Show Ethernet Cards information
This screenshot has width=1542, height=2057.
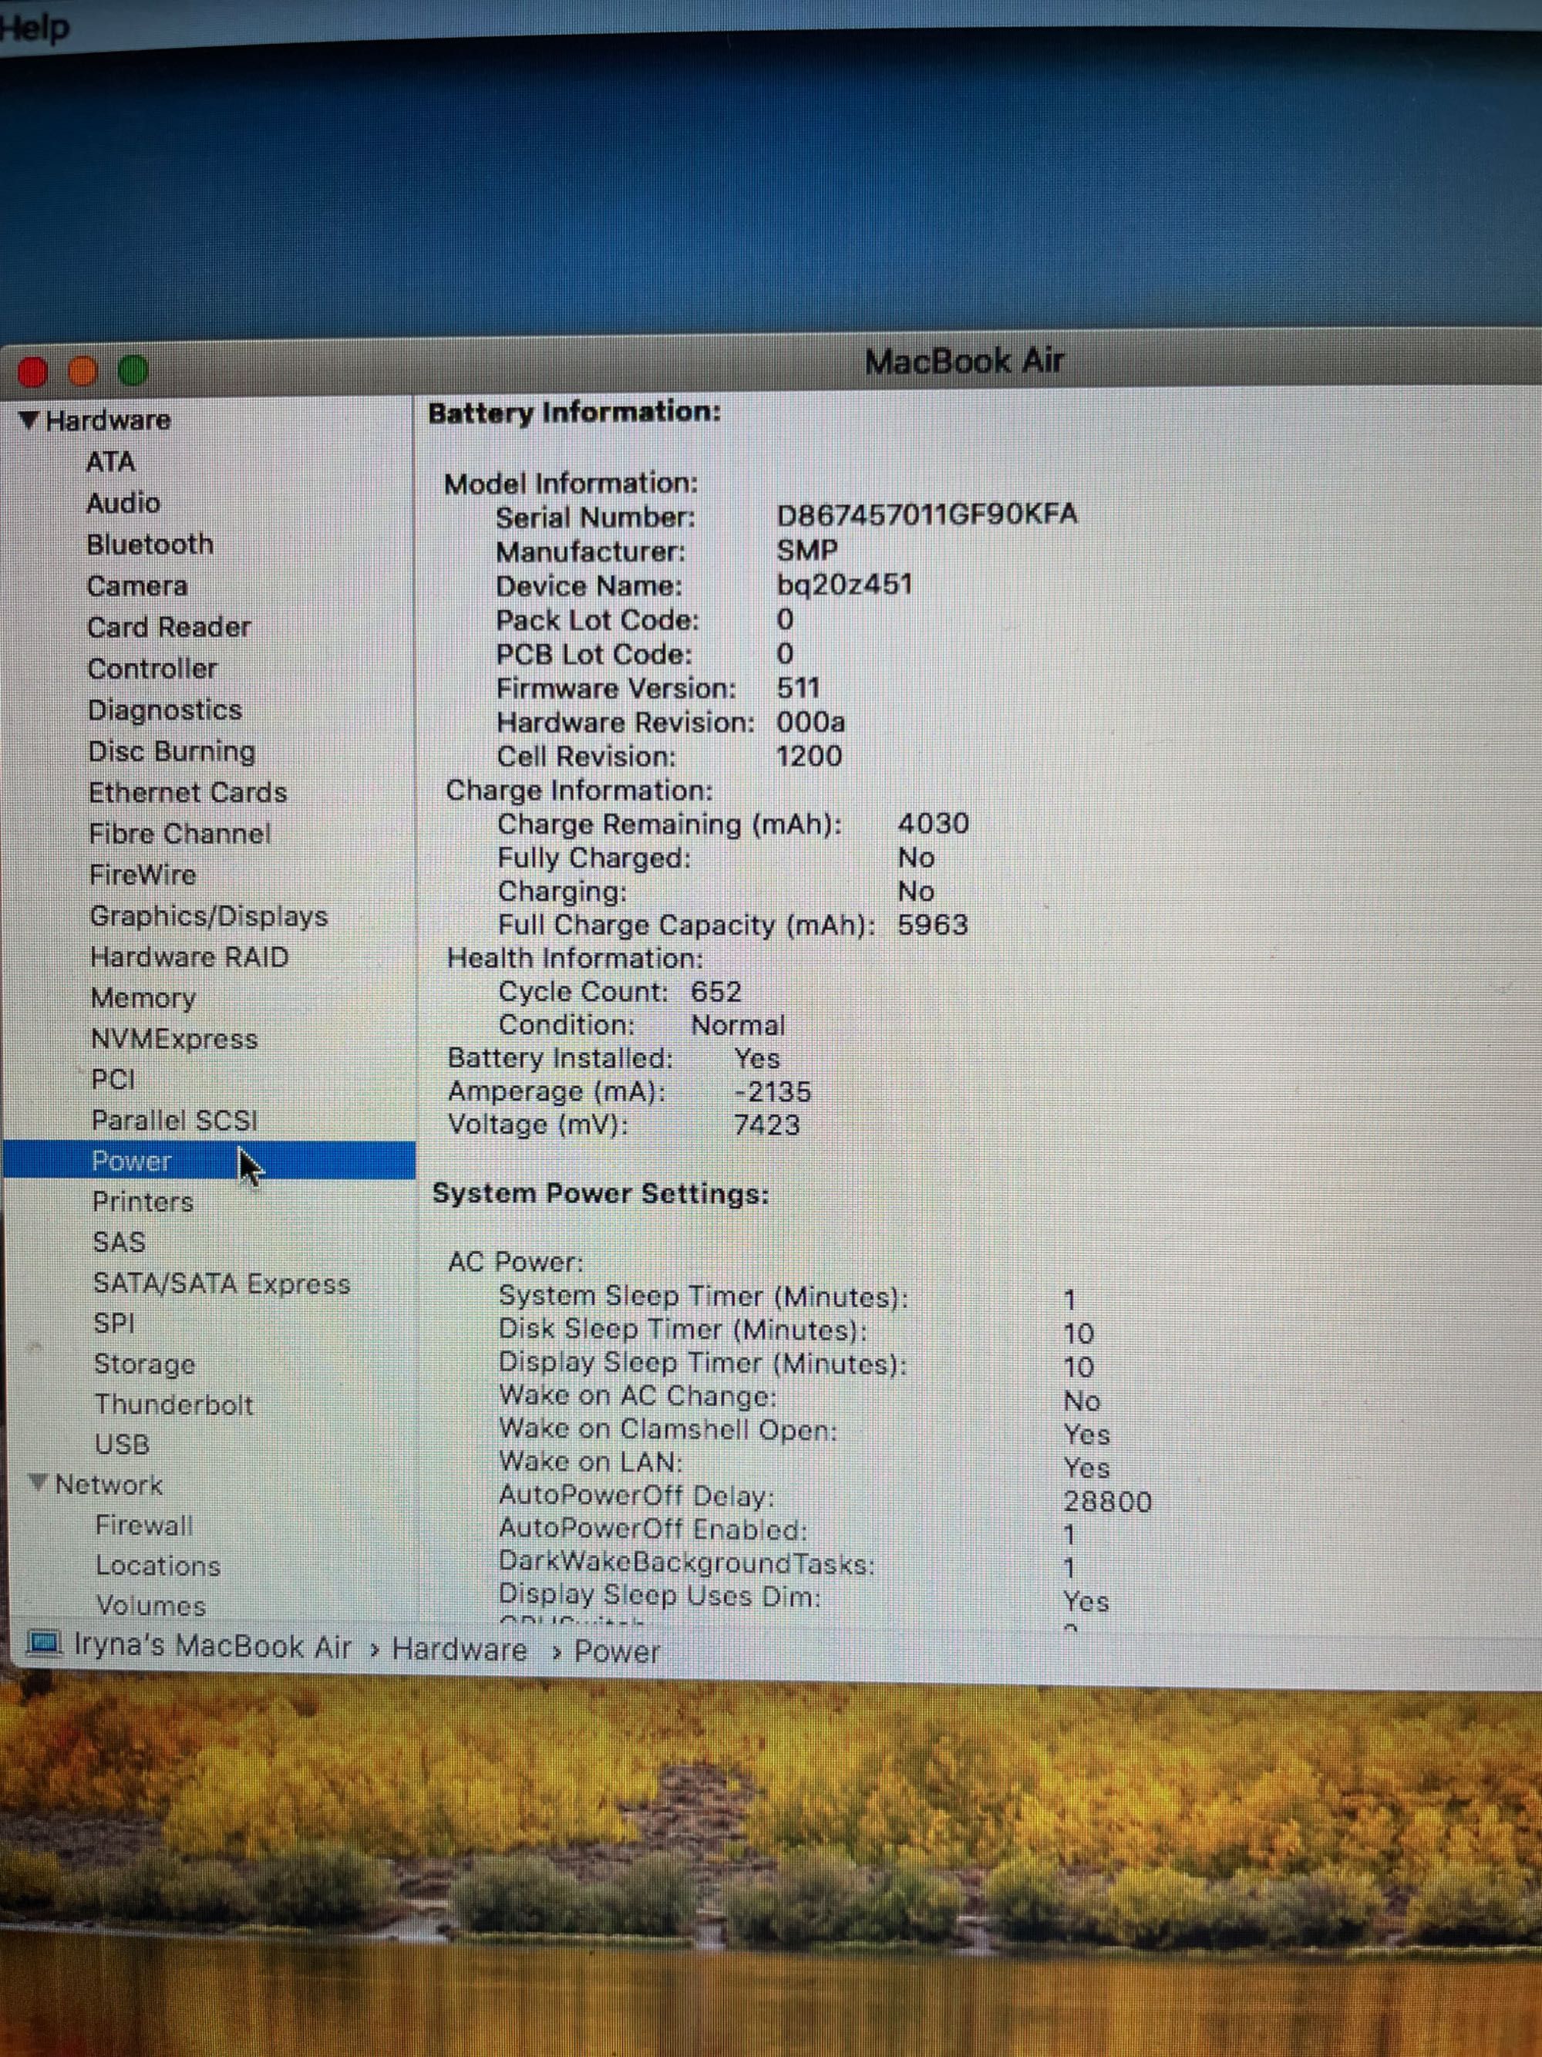pos(188,792)
